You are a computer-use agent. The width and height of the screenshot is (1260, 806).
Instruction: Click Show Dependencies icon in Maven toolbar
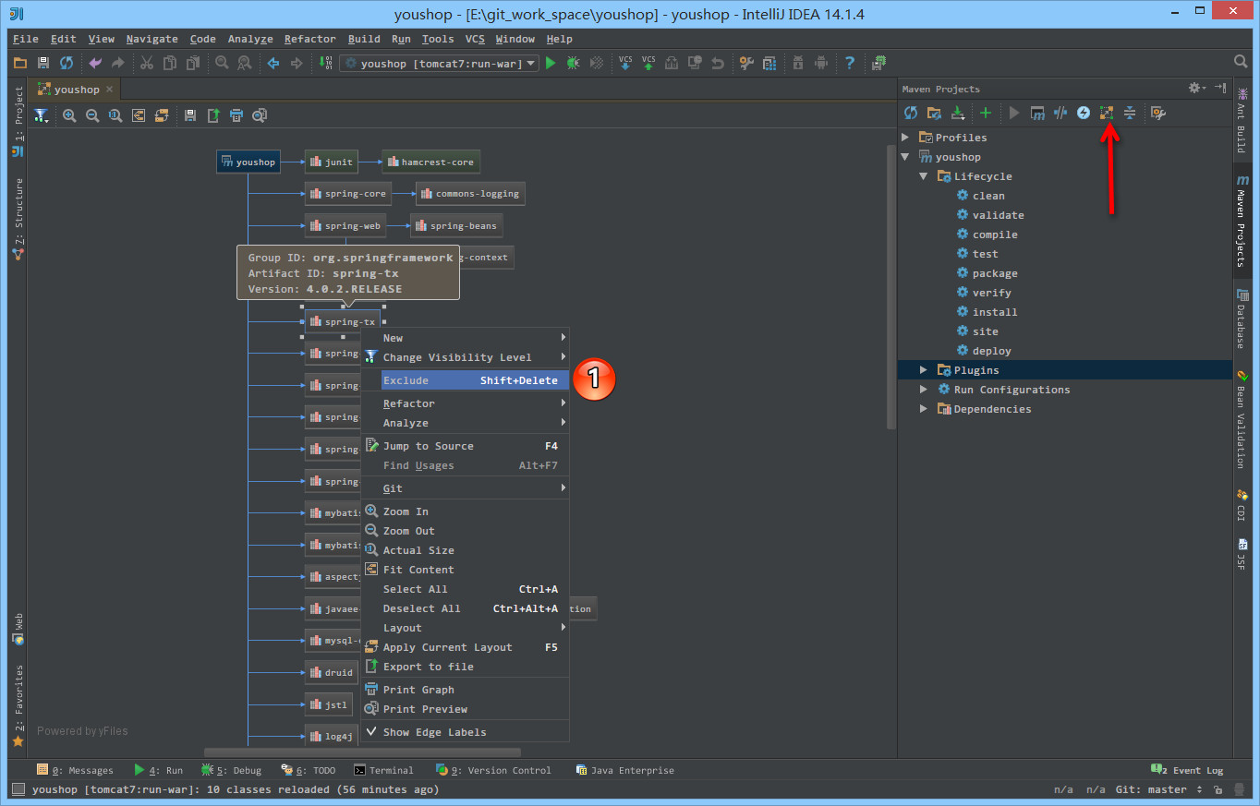(1107, 113)
